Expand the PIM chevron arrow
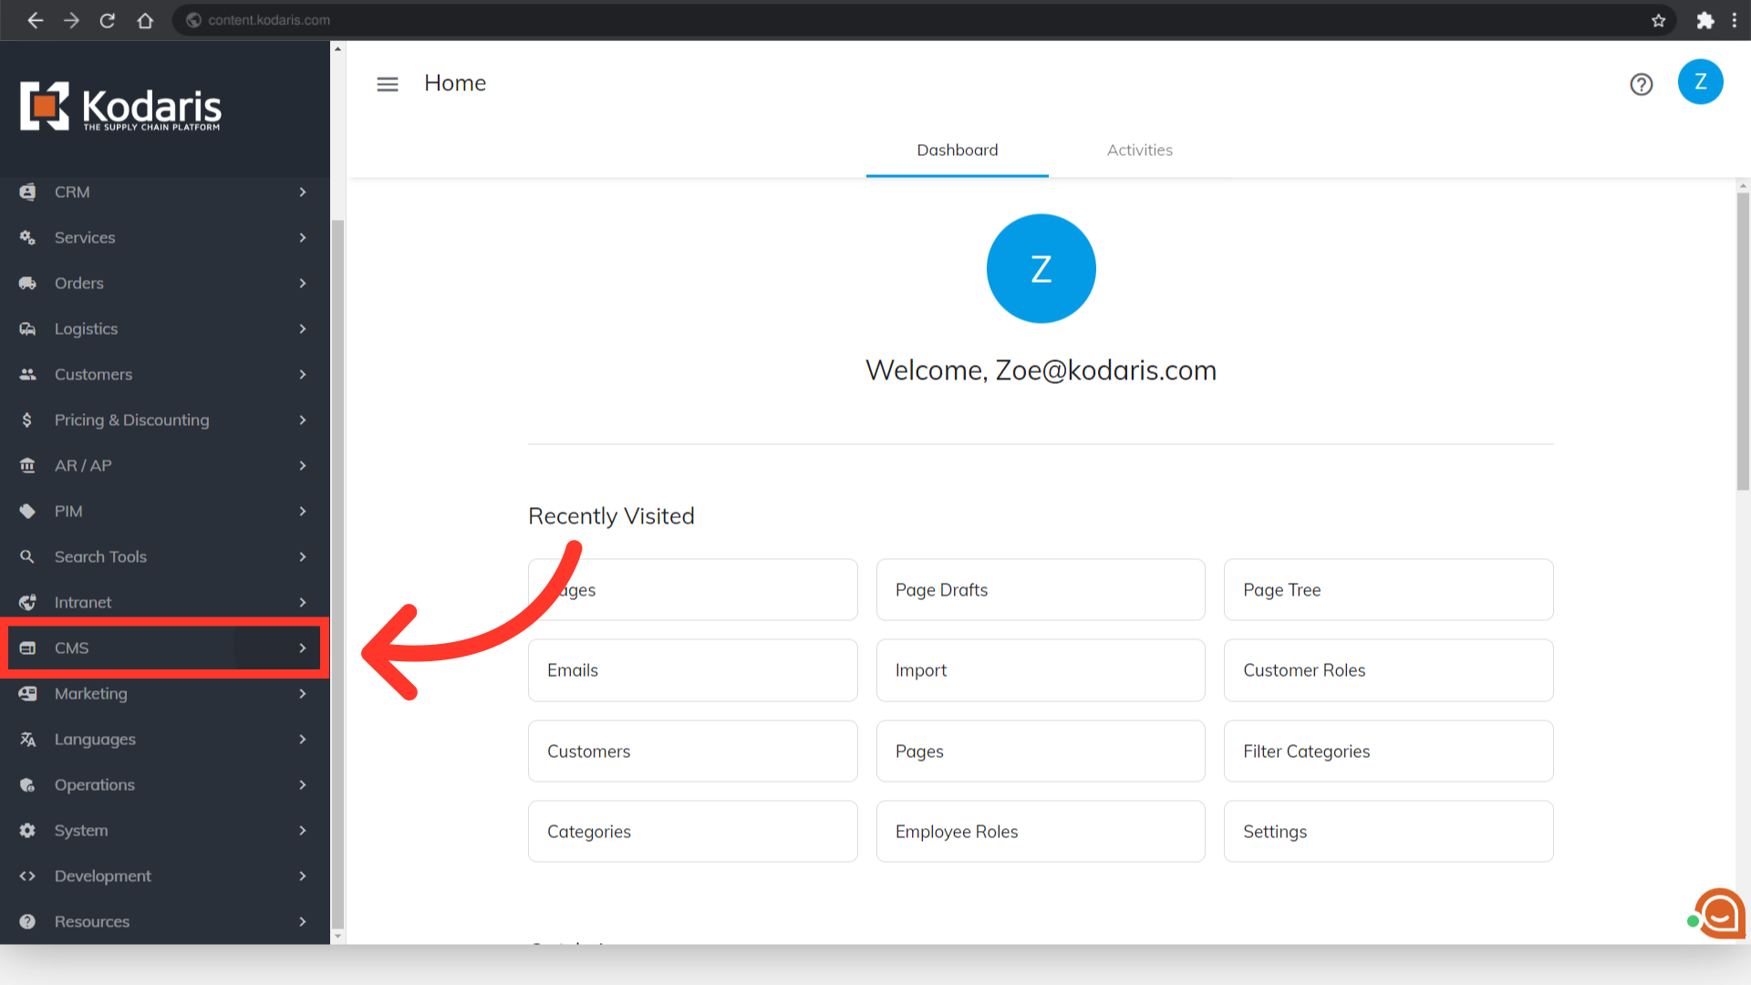 coord(303,511)
